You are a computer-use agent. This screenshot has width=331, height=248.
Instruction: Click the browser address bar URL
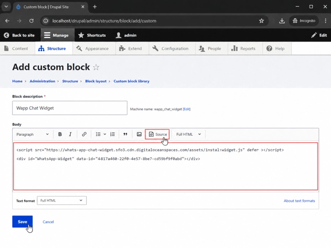point(104,21)
